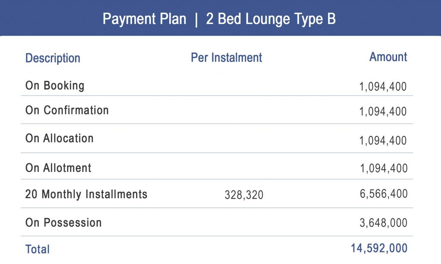Click the Payment Plan header title
Image resolution: width=441 pixels, height=264 pixels.
click(219, 19)
